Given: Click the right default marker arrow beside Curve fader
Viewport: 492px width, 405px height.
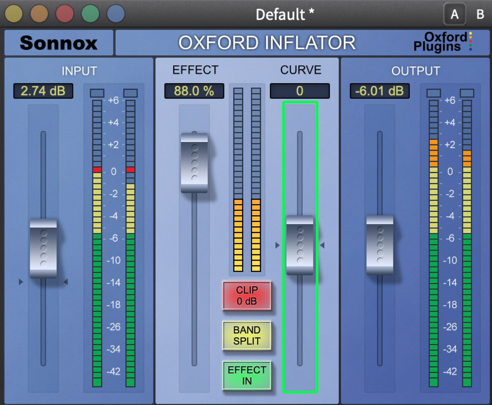Looking at the screenshot, I should tap(322, 245).
